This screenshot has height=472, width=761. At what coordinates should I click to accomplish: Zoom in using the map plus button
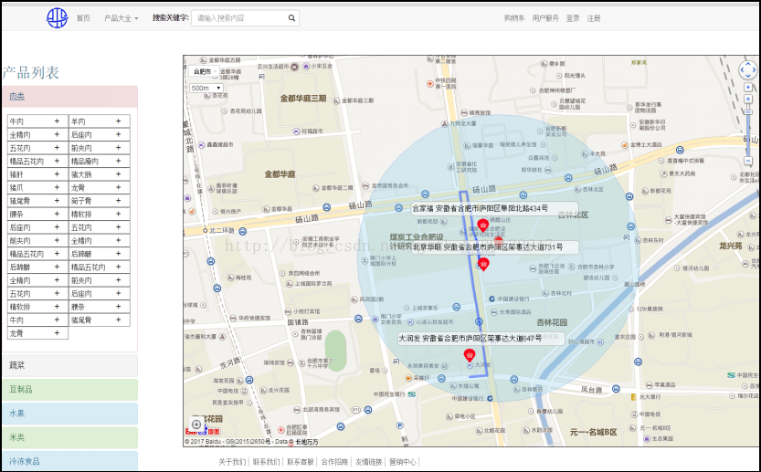tap(748, 99)
